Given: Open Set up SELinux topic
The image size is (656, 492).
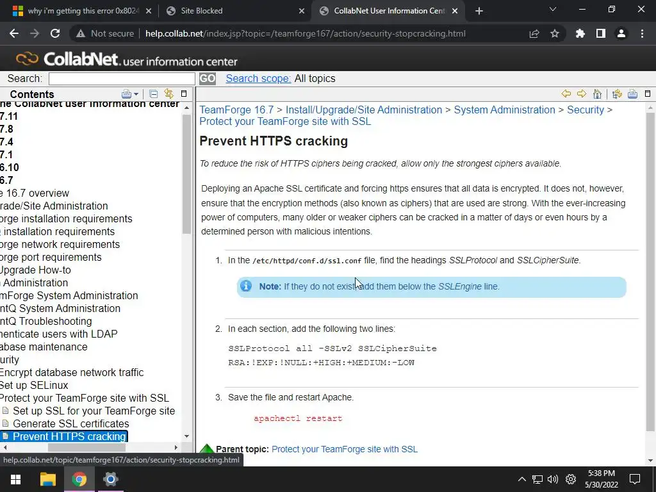Looking at the screenshot, I should tap(34, 385).
